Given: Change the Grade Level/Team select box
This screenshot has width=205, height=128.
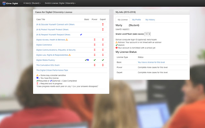Looking at the screenshot, I should click(147, 34).
